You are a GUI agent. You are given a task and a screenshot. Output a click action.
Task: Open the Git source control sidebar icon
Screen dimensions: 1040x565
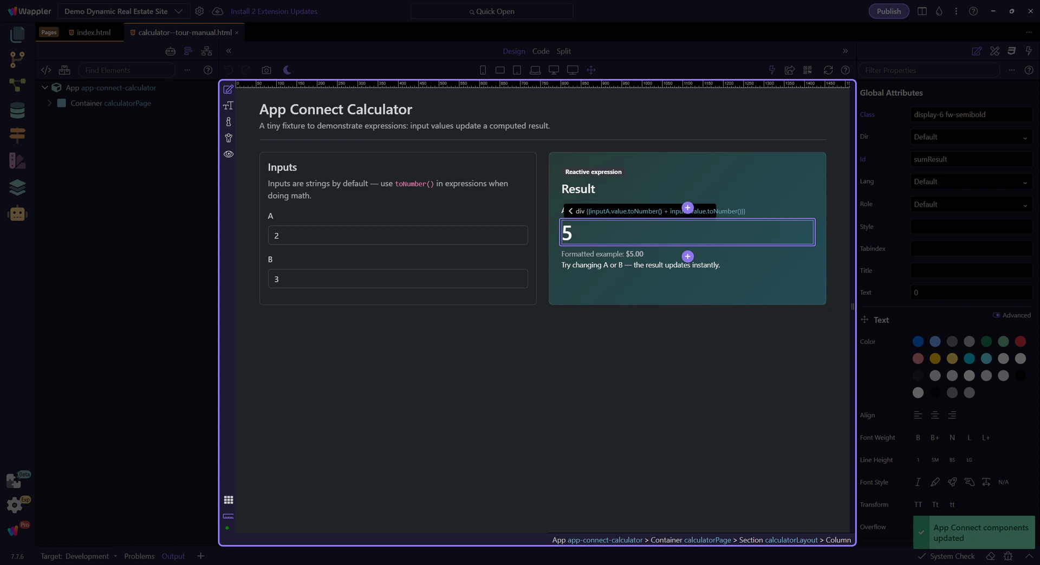point(17,60)
